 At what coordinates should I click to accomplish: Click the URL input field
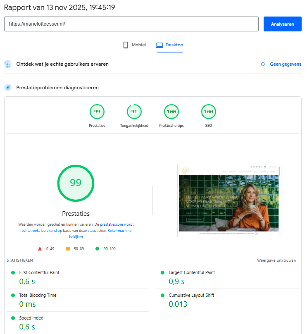pos(131,24)
